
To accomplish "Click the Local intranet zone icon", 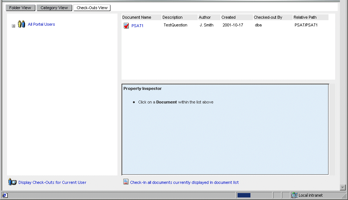I will [295, 195].
